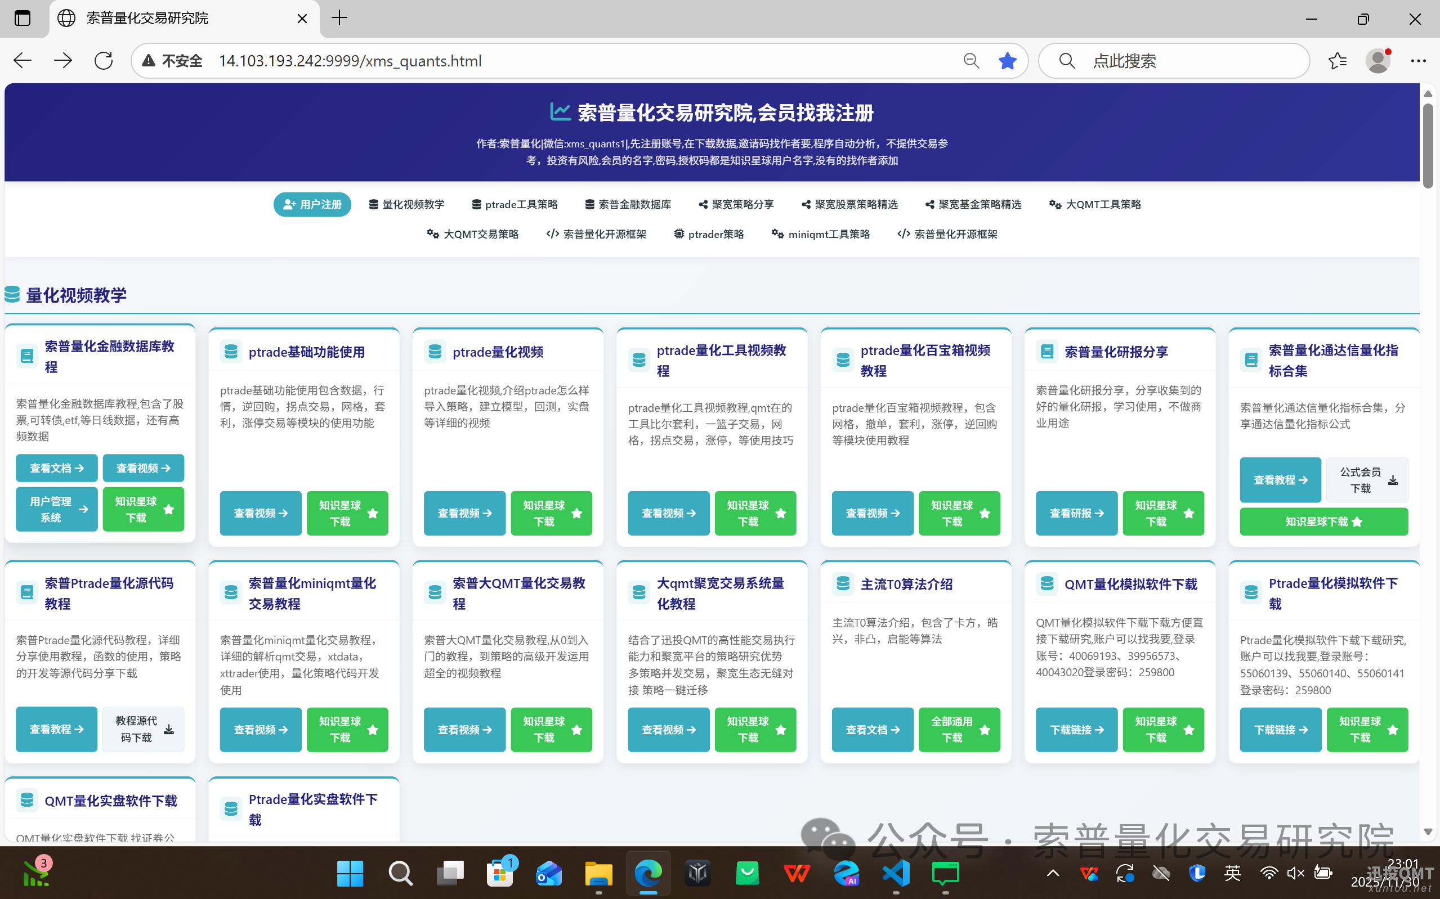The image size is (1440, 899).
Task: Click the favorites star in the address bar
Action: point(1008,60)
